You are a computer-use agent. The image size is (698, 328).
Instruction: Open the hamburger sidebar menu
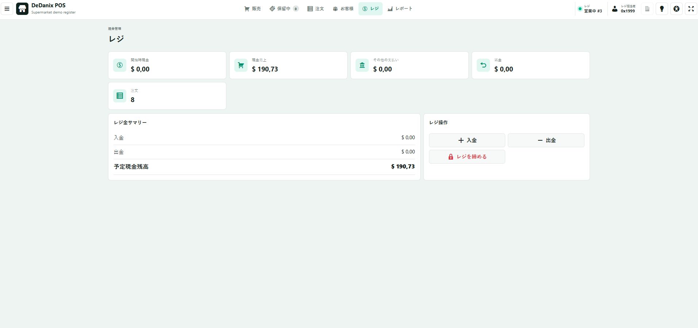pyautogui.click(x=7, y=9)
